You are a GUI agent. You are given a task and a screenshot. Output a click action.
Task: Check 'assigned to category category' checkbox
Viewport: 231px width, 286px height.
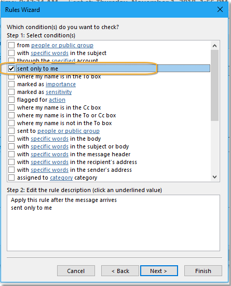point(11,178)
